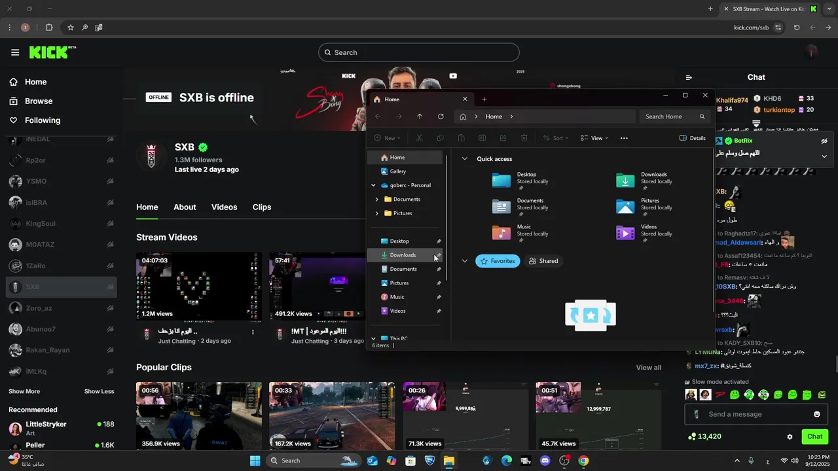
Task: Open the Kick hamburger menu
Action: pos(15,52)
